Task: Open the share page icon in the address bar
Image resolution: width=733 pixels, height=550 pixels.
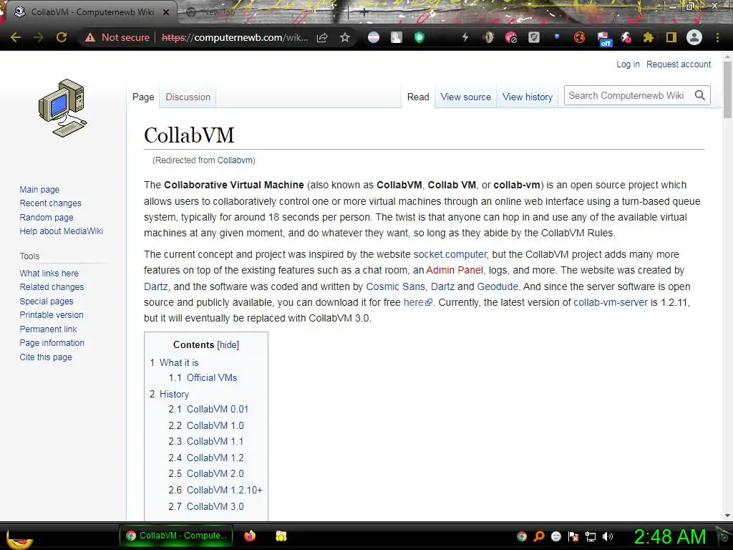Action: [322, 37]
